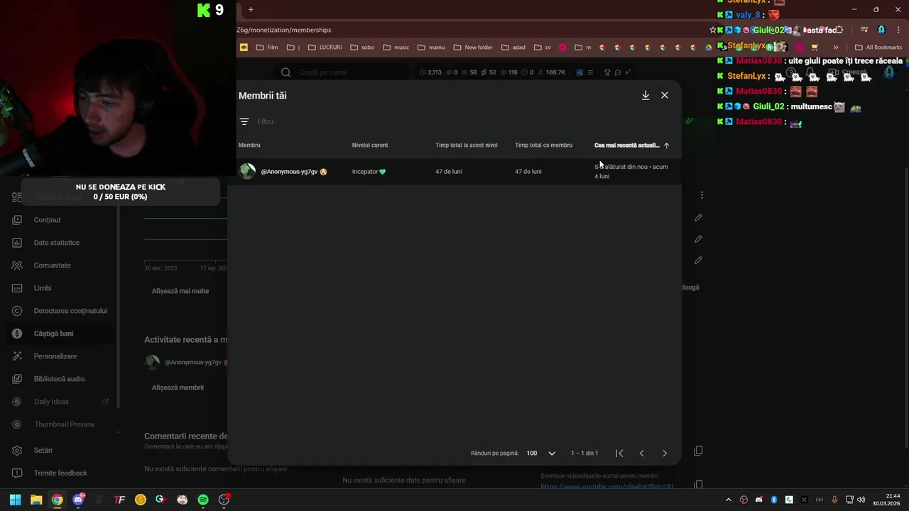
Task: Click the taskbar volume icon
Action: 861,500
